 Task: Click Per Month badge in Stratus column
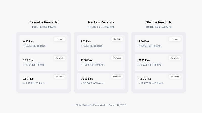pos(175,77)
